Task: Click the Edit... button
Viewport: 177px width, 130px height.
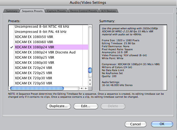Action: [86, 106]
